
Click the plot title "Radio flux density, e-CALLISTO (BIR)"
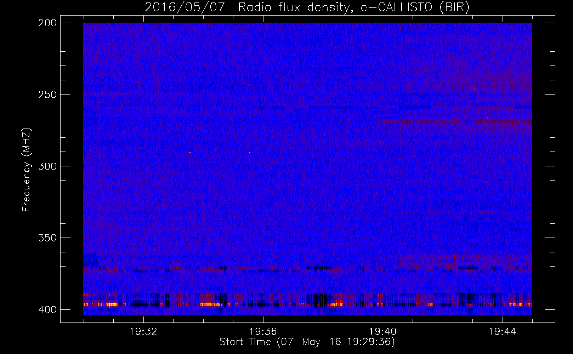[353, 7]
